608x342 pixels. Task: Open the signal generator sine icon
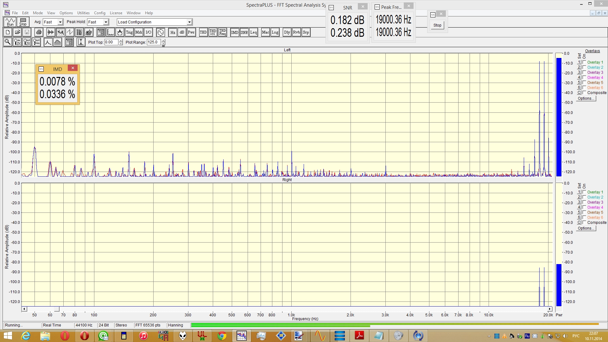coord(161,32)
